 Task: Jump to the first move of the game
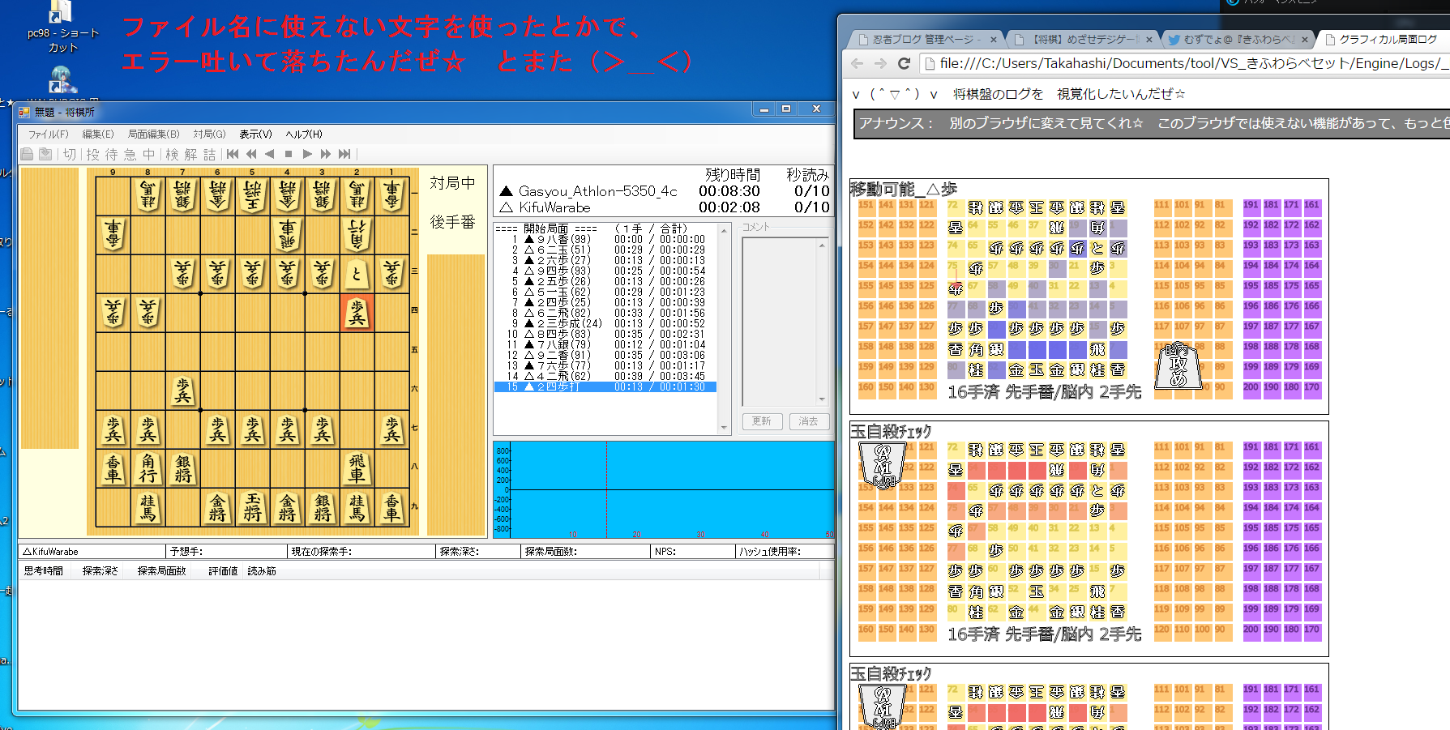[233, 154]
